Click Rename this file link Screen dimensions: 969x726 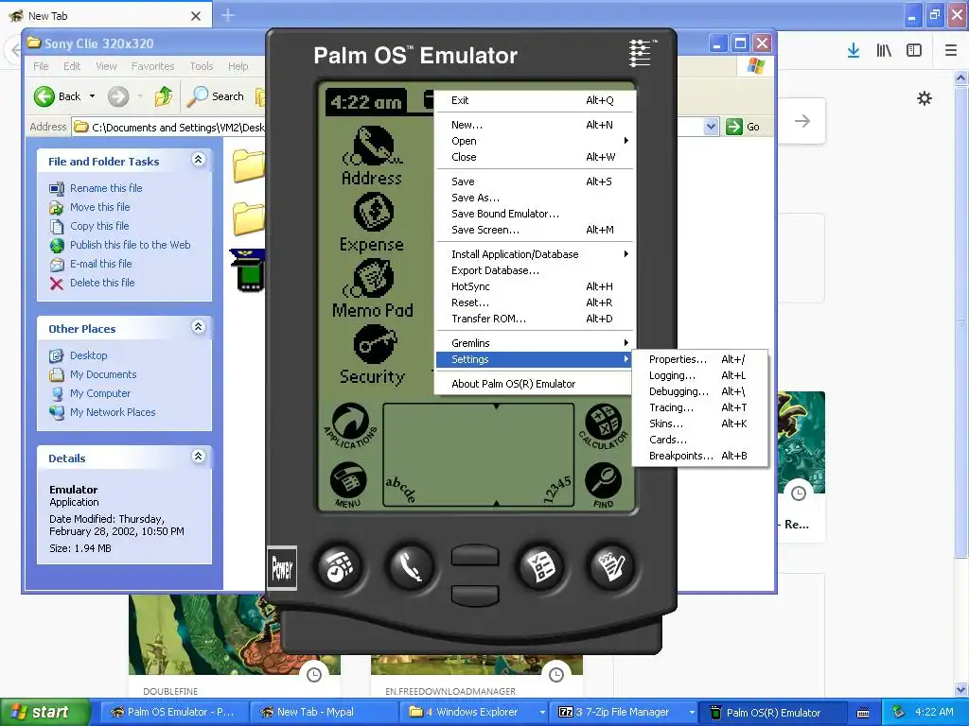coord(106,188)
